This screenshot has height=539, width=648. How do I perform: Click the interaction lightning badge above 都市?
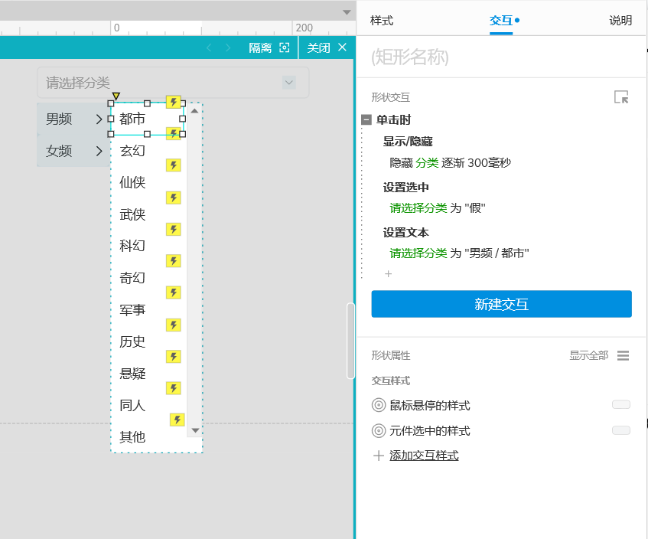[173, 101]
